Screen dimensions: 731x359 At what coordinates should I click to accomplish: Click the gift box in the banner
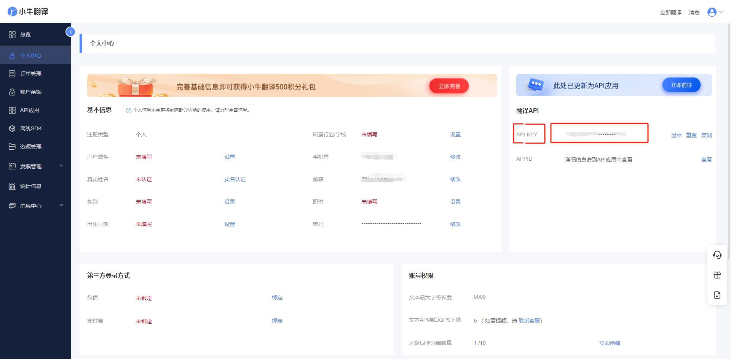click(135, 88)
